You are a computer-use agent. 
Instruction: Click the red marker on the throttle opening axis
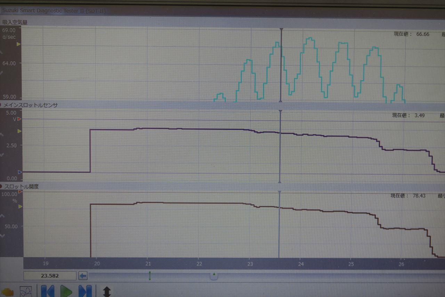pyautogui.click(x=20, y=192)
